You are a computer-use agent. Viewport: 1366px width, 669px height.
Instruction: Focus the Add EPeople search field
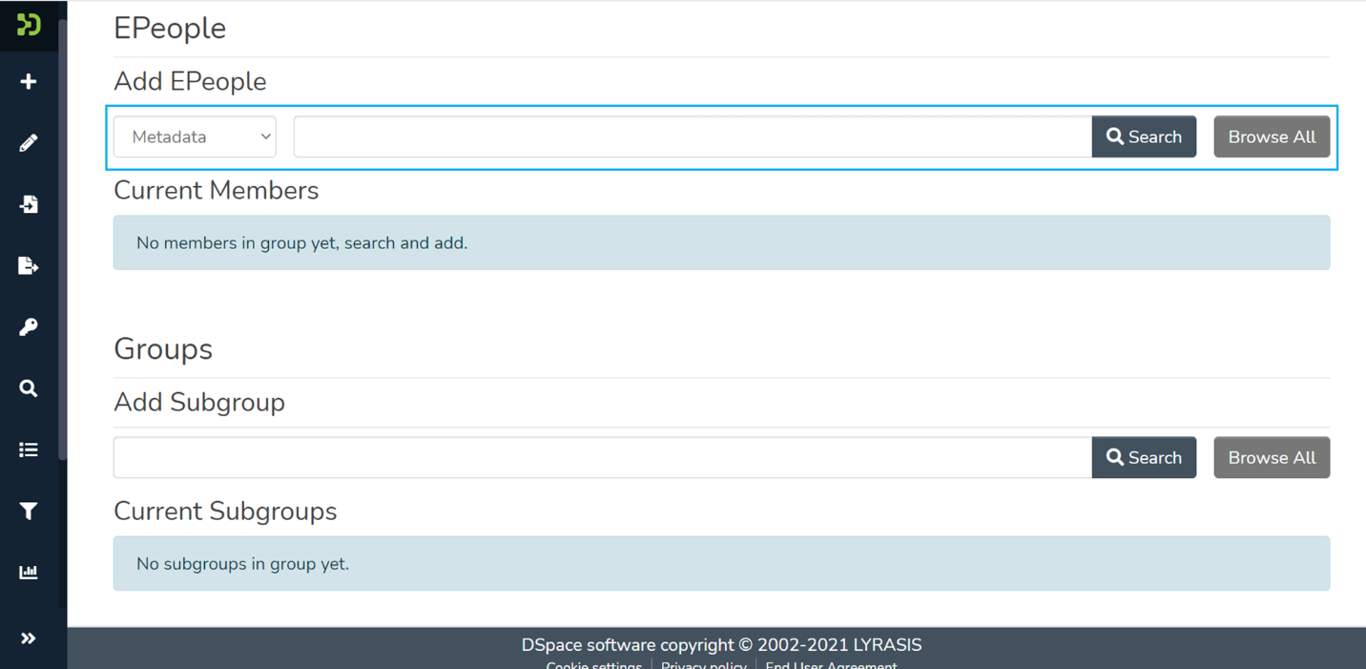(693, 136)
